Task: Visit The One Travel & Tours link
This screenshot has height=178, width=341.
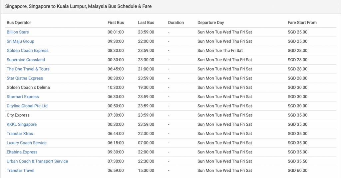Action: tap(28, 69)
